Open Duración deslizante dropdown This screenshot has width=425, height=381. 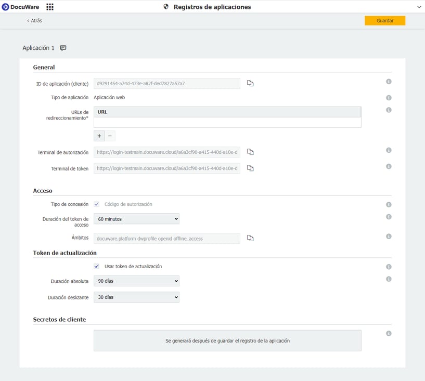point(136,297)
